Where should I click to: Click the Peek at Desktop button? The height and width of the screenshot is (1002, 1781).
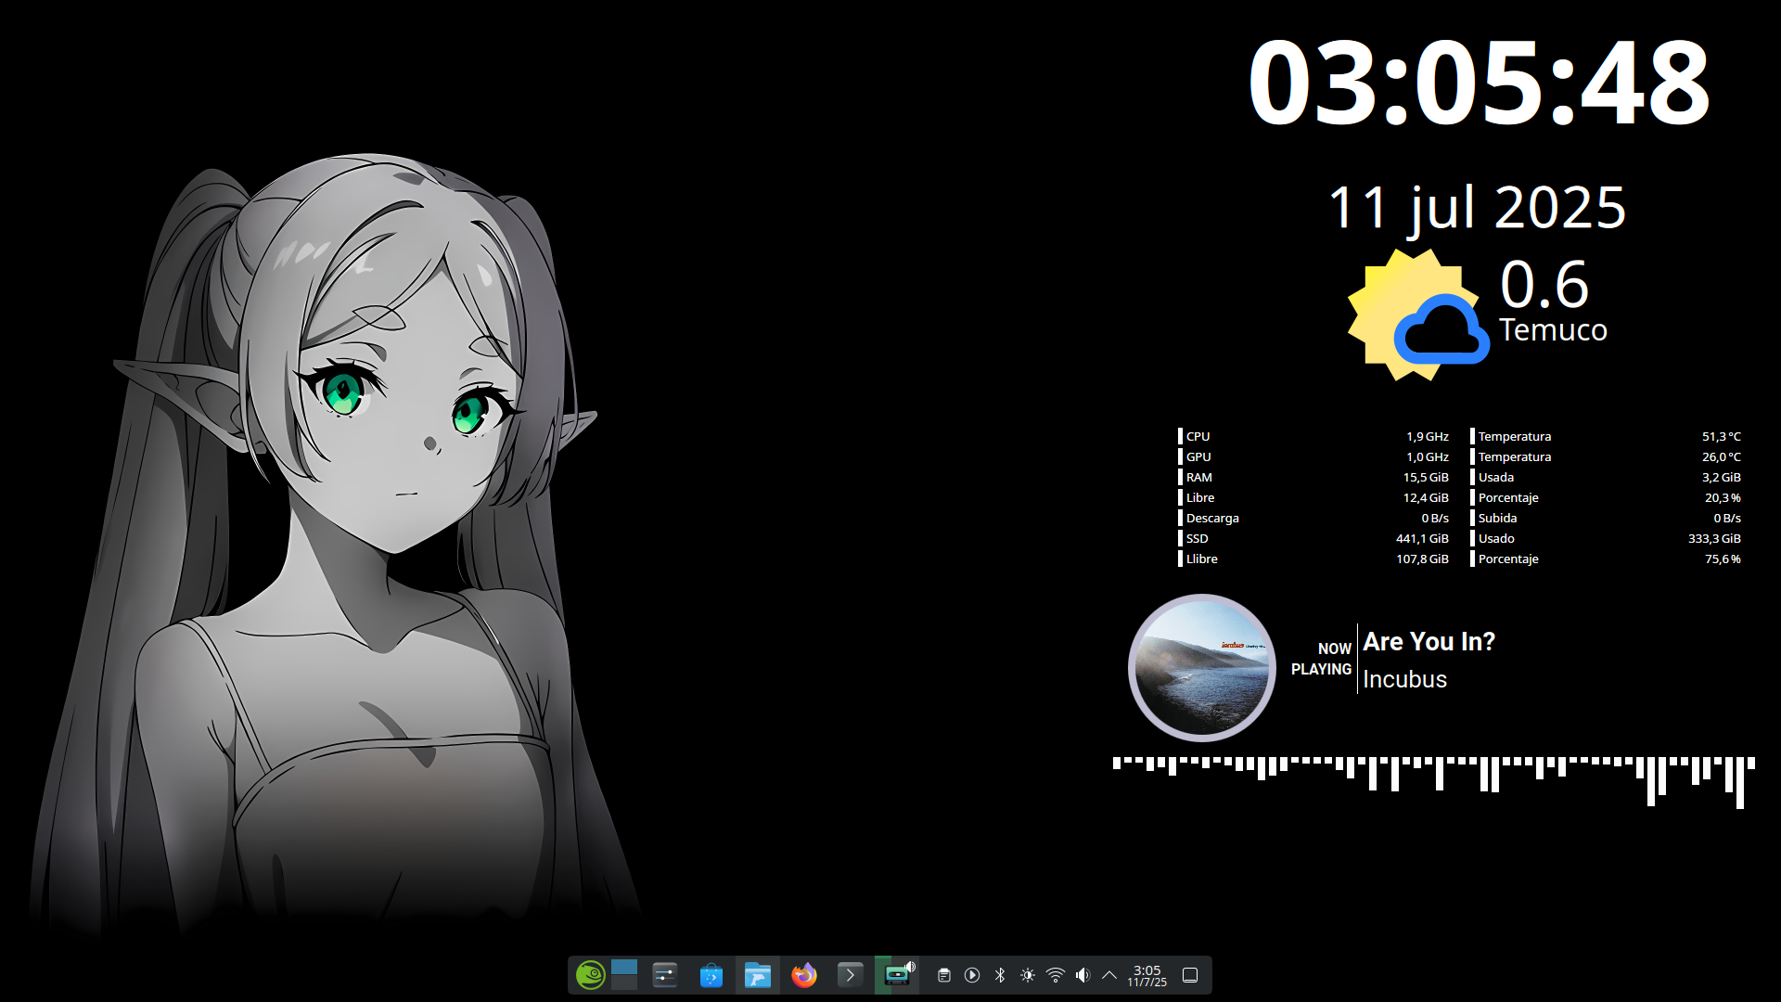(x=1190, y=975)
